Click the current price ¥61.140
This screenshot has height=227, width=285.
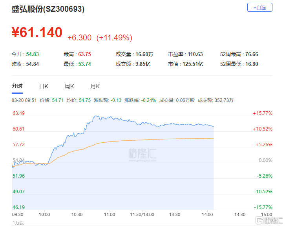pyautogui.click(x=37, y=33)
